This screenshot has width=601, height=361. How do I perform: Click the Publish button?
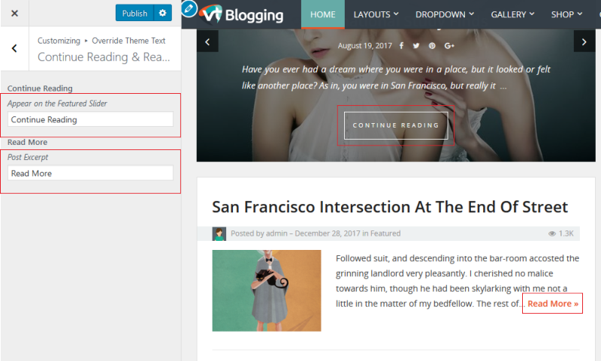[x=134, y=13]
